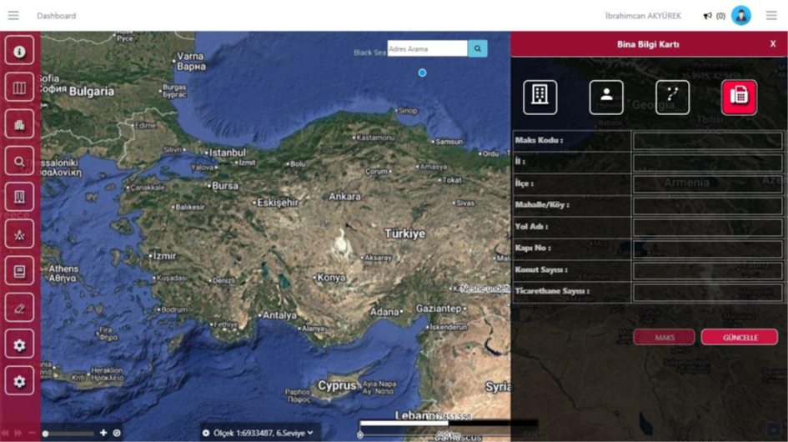Image resolution: width=788 pixels, height=442 pixels.
Task: Open the map layers icon in sidebar
Action: pos(19,88)
